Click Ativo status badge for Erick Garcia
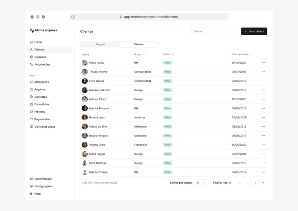Viewport: 298px width, 211px height. [x=168, y=81]
